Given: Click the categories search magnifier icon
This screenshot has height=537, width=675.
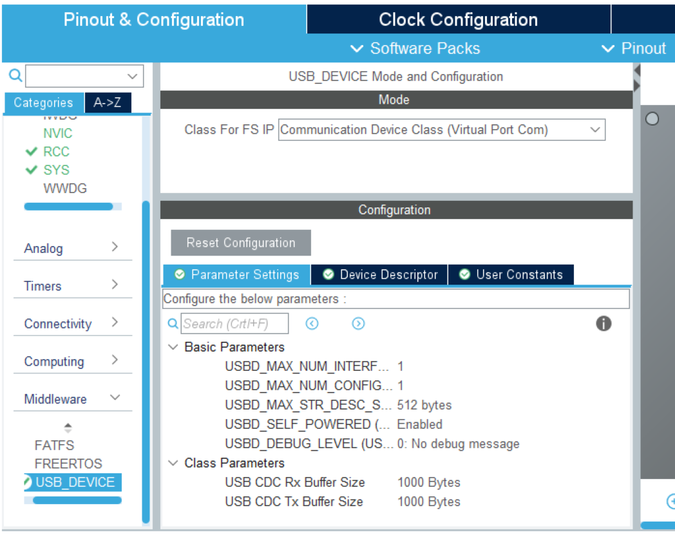Looking at the screenshot, I should click(x=15, y=75).
